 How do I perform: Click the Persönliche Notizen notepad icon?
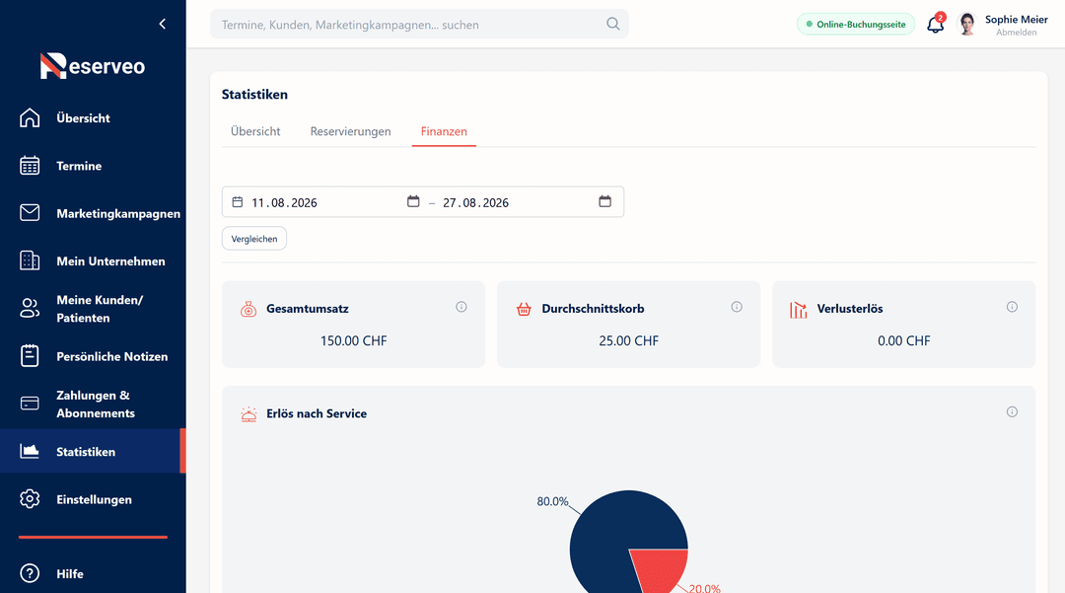[30, 356]
